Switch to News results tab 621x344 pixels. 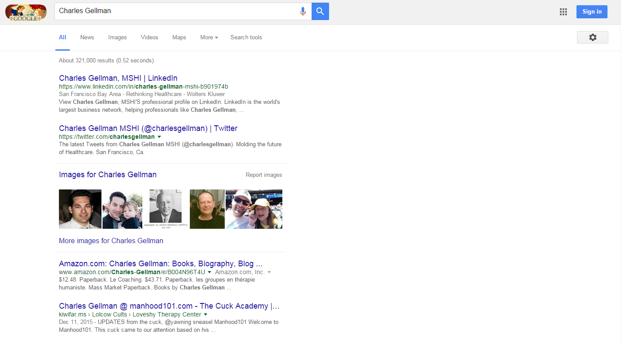pos(87,38)
